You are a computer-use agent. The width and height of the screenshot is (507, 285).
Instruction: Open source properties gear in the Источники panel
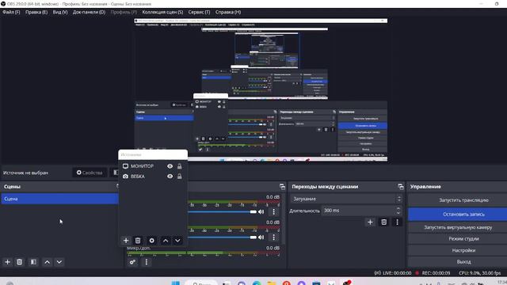coord(151,241)
